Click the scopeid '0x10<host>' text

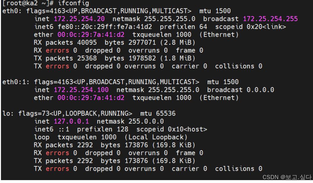[x=187, y=129]
